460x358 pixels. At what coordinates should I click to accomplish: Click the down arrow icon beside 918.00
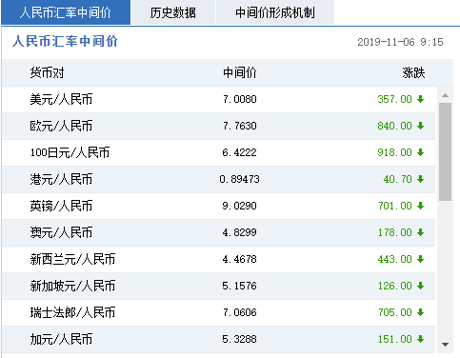(421, 152)
